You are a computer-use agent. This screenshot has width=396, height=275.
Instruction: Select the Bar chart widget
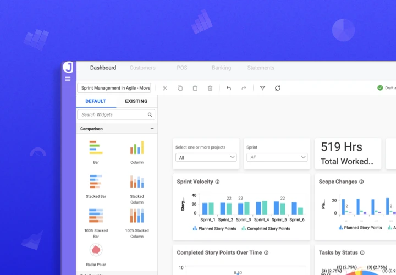click(x=96, y=151)
